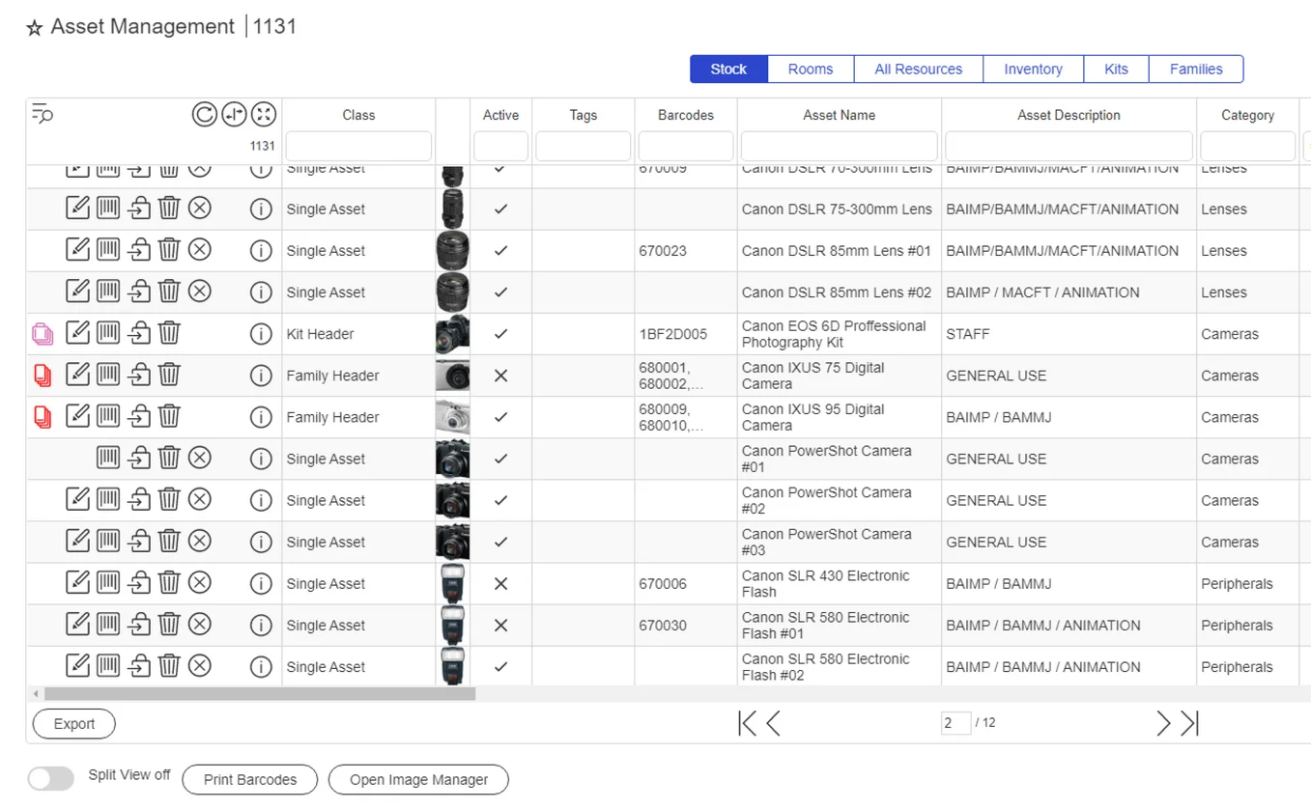The image size is (1311, 809).
Task: Open Image Manager
Action: coord(418,780)
